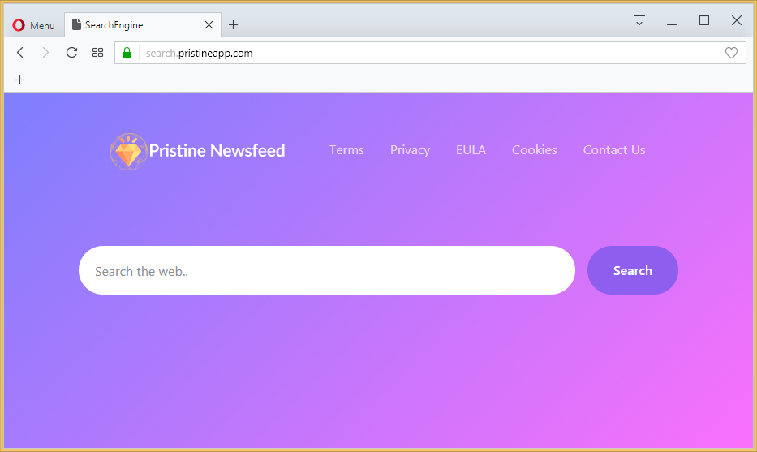Click the Search the web input field
Image resolution: width=757 pixels, height=452 pixels.
coord(326,271)
